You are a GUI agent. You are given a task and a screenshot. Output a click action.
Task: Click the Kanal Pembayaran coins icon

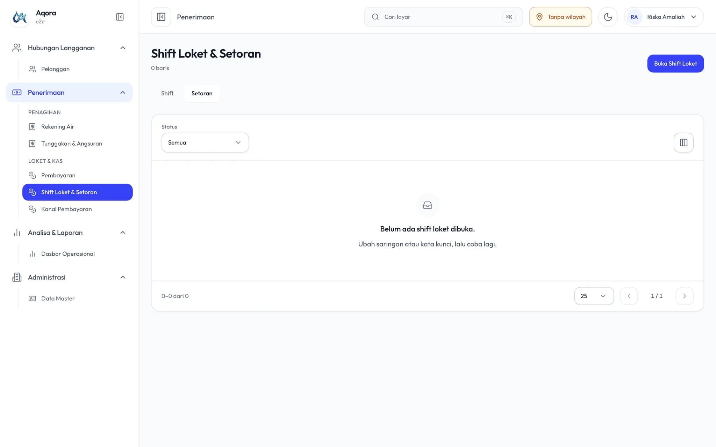click(32, 209)
